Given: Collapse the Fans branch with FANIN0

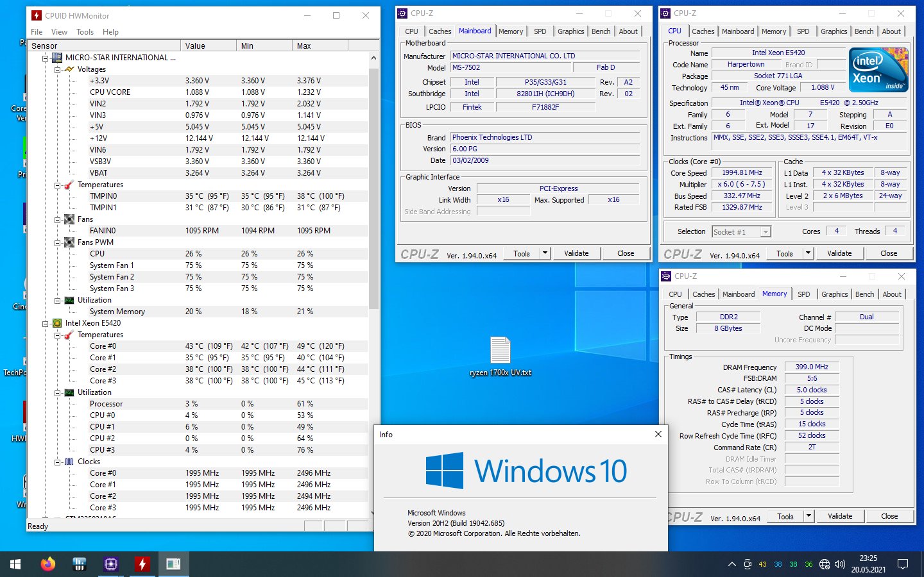Looking at the screenshot, I should pos(57,219).
